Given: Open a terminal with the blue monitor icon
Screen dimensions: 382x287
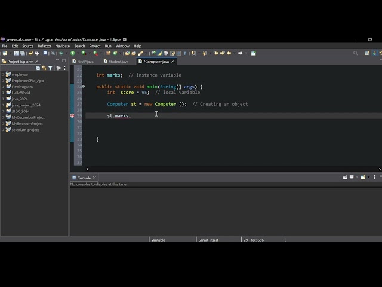Looking at the screenshot, I should pos(45,53).
